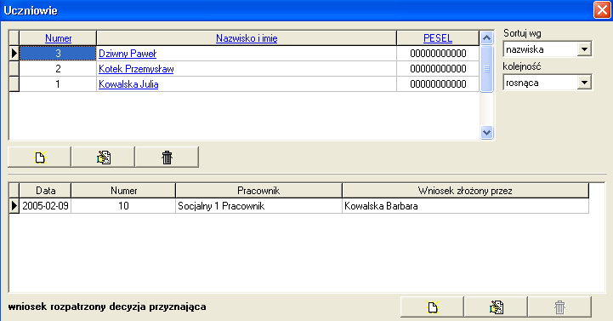This screenshot has height=321, width=613.
Task: Click the disabled delete application trash button
Action: coord(559,307)
